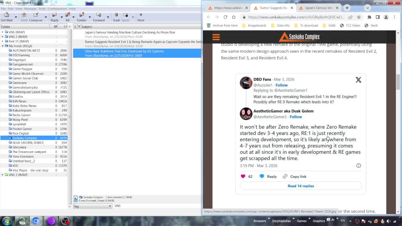
Task: Go to Next message with arrow icon
Action: point(141,17)
